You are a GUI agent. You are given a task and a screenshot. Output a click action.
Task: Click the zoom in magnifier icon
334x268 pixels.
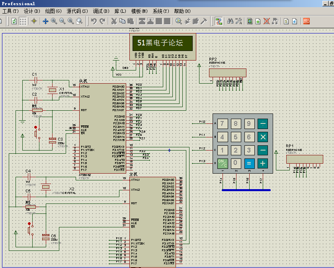tap(54, 21)
